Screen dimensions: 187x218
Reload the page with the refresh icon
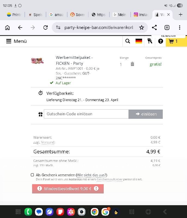coord(45,28)
